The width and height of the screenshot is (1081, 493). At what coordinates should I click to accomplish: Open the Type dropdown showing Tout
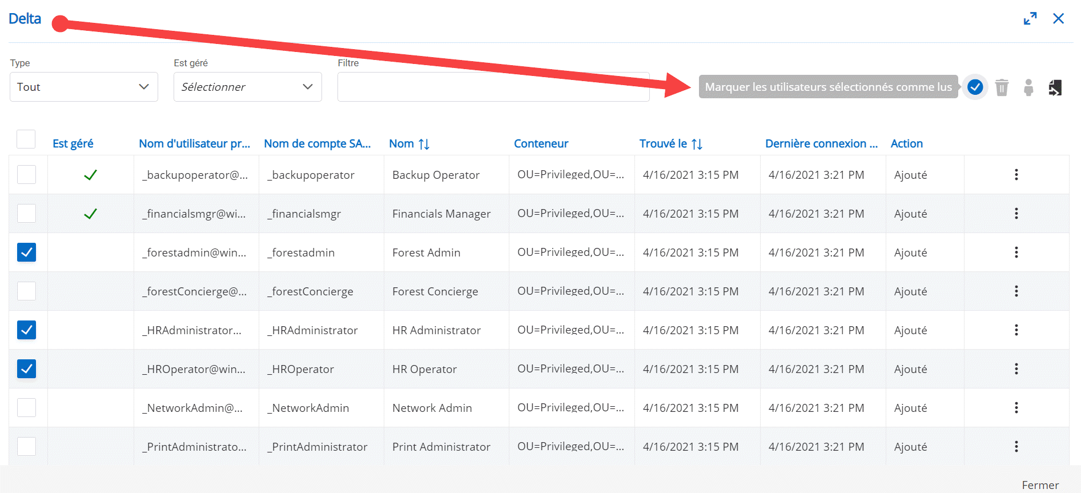[84, 87]
